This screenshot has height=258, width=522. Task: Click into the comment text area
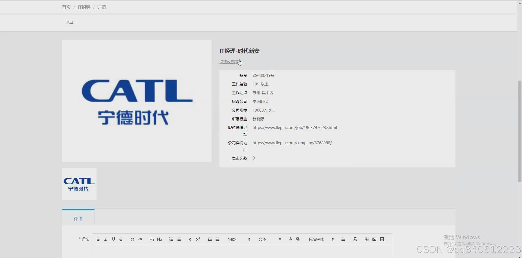tap(242, 251)
